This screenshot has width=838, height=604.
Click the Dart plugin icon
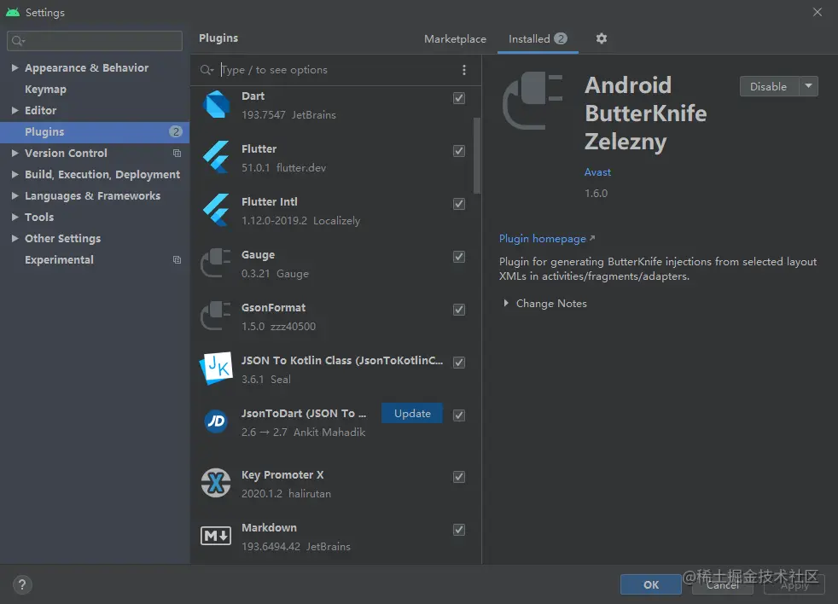tap(216, 105)
